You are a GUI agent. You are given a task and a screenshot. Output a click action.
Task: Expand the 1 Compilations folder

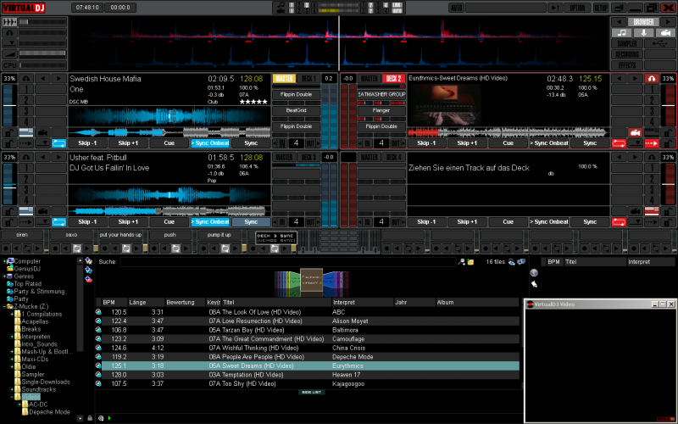pos(12,314)
